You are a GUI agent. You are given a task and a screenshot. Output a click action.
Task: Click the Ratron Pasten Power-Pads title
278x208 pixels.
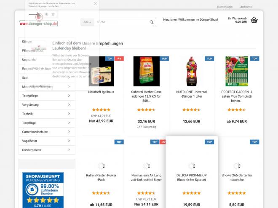click(101, 177)
